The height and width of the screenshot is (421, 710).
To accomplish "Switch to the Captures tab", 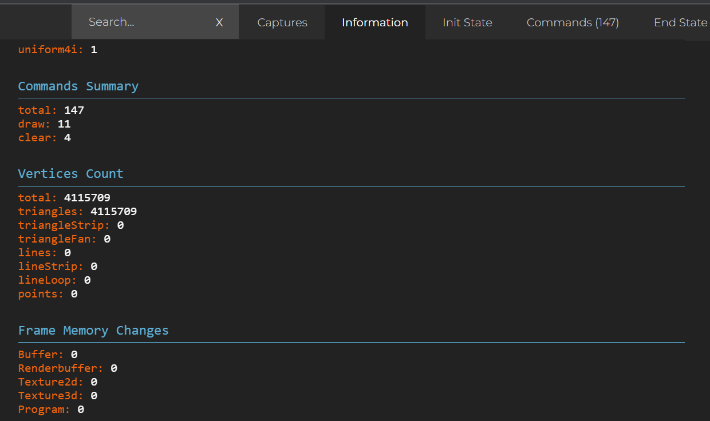I will tap(282, 22).
